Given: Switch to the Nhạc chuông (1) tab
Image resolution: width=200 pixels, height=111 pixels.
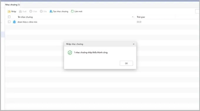Looking at the screenshot, I should pyautogui.click(x=12, y=5).
